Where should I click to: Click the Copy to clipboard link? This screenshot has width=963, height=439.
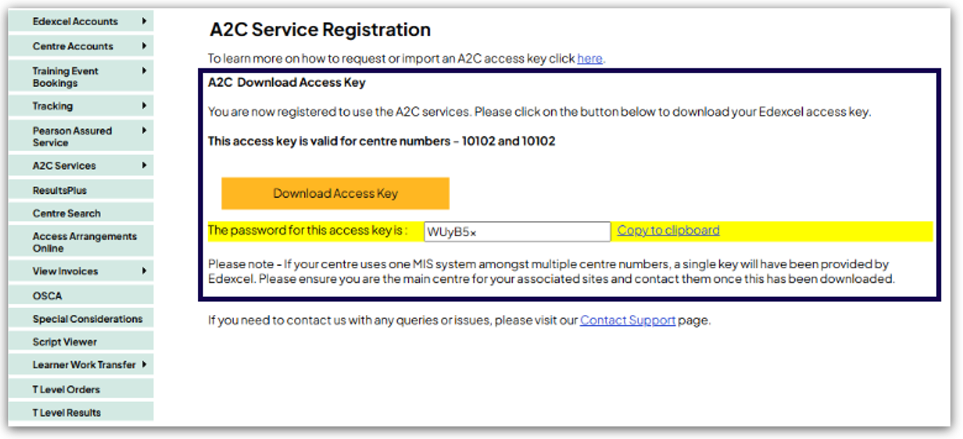point(668,231)
